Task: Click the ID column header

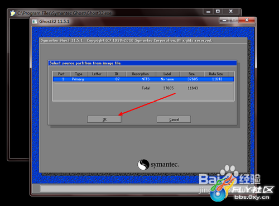Action: coord(116,74)
